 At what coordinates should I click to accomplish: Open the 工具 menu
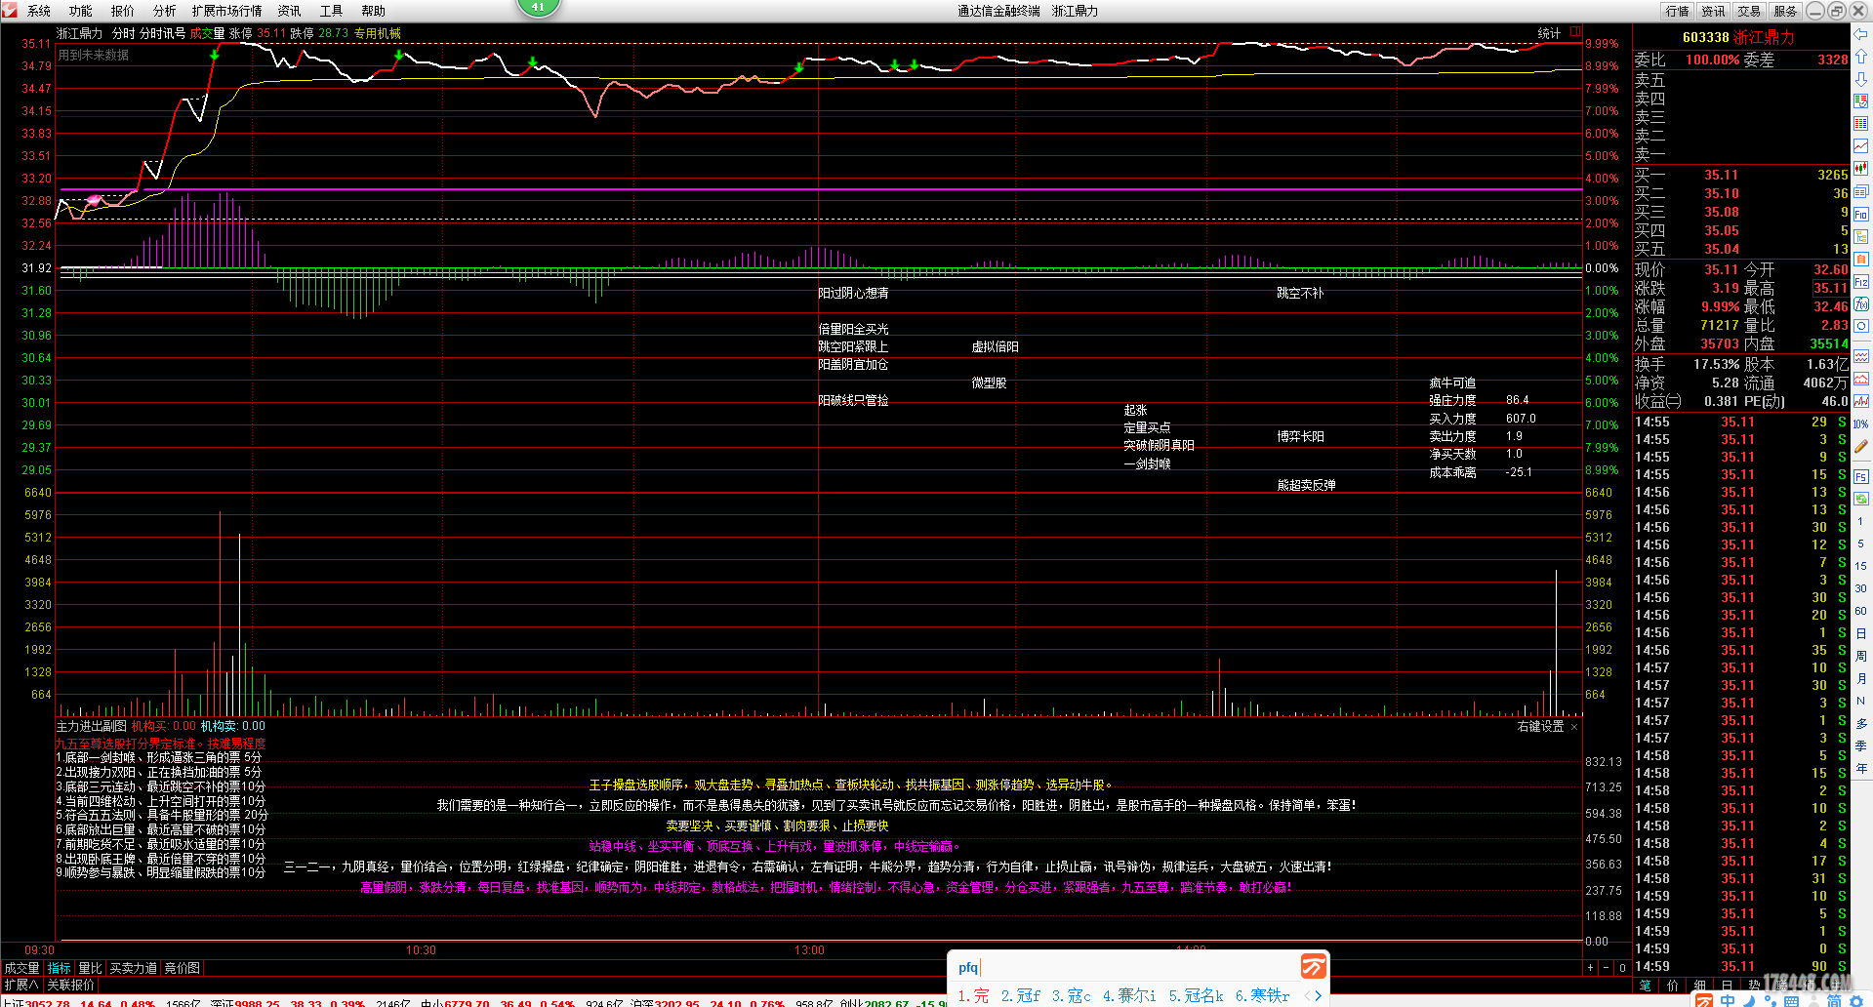click(x=332, y=11)
